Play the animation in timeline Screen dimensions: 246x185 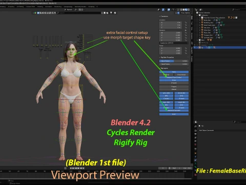pos(78,168)
